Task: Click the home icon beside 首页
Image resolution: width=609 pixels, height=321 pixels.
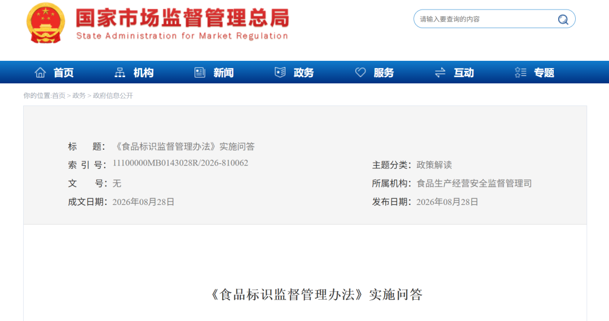Action: 41,73
